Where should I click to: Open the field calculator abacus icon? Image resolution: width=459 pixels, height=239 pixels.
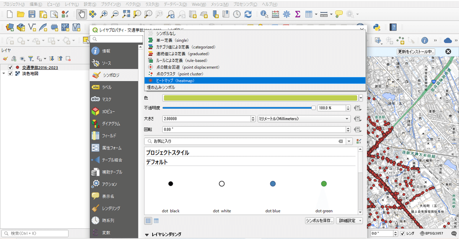point(275,14)
